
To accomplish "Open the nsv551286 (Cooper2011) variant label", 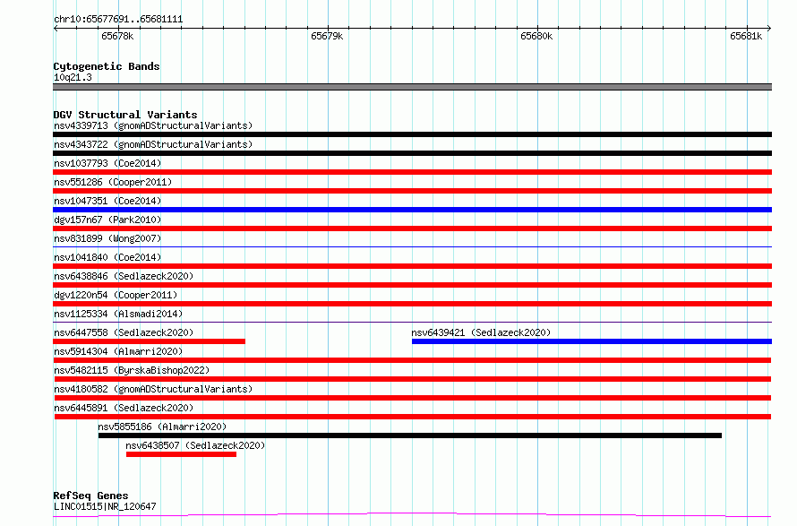I will pos(113,182).
